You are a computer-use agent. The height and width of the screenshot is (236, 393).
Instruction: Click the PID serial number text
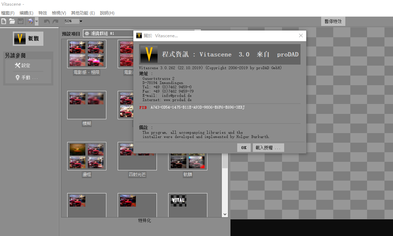(x=197, y=108)
